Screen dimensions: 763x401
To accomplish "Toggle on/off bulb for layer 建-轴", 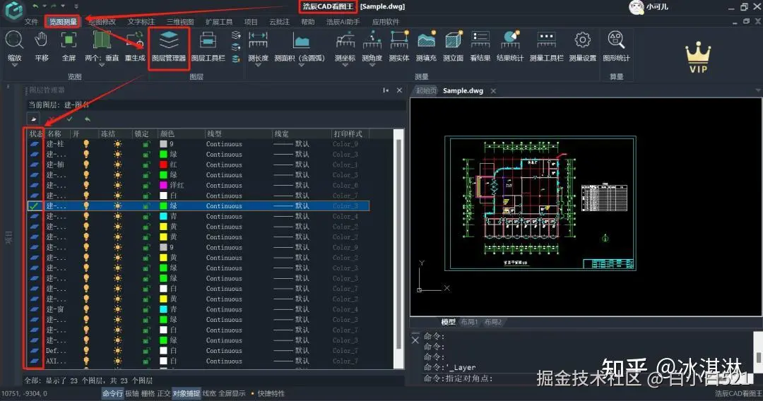I will pyautogui.click(x=86, y=164).
